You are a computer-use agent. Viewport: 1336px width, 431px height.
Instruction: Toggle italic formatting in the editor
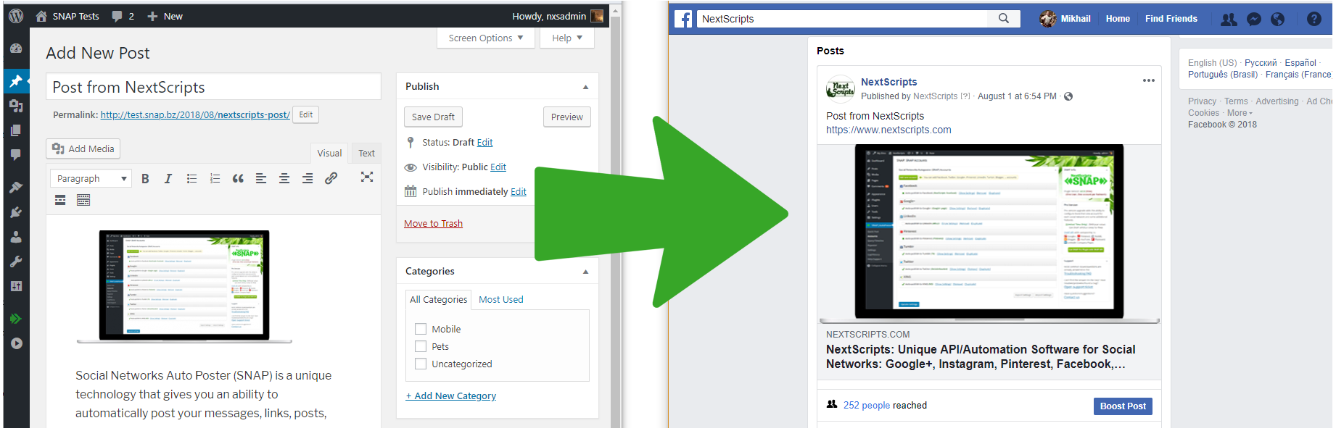(168, 178)
